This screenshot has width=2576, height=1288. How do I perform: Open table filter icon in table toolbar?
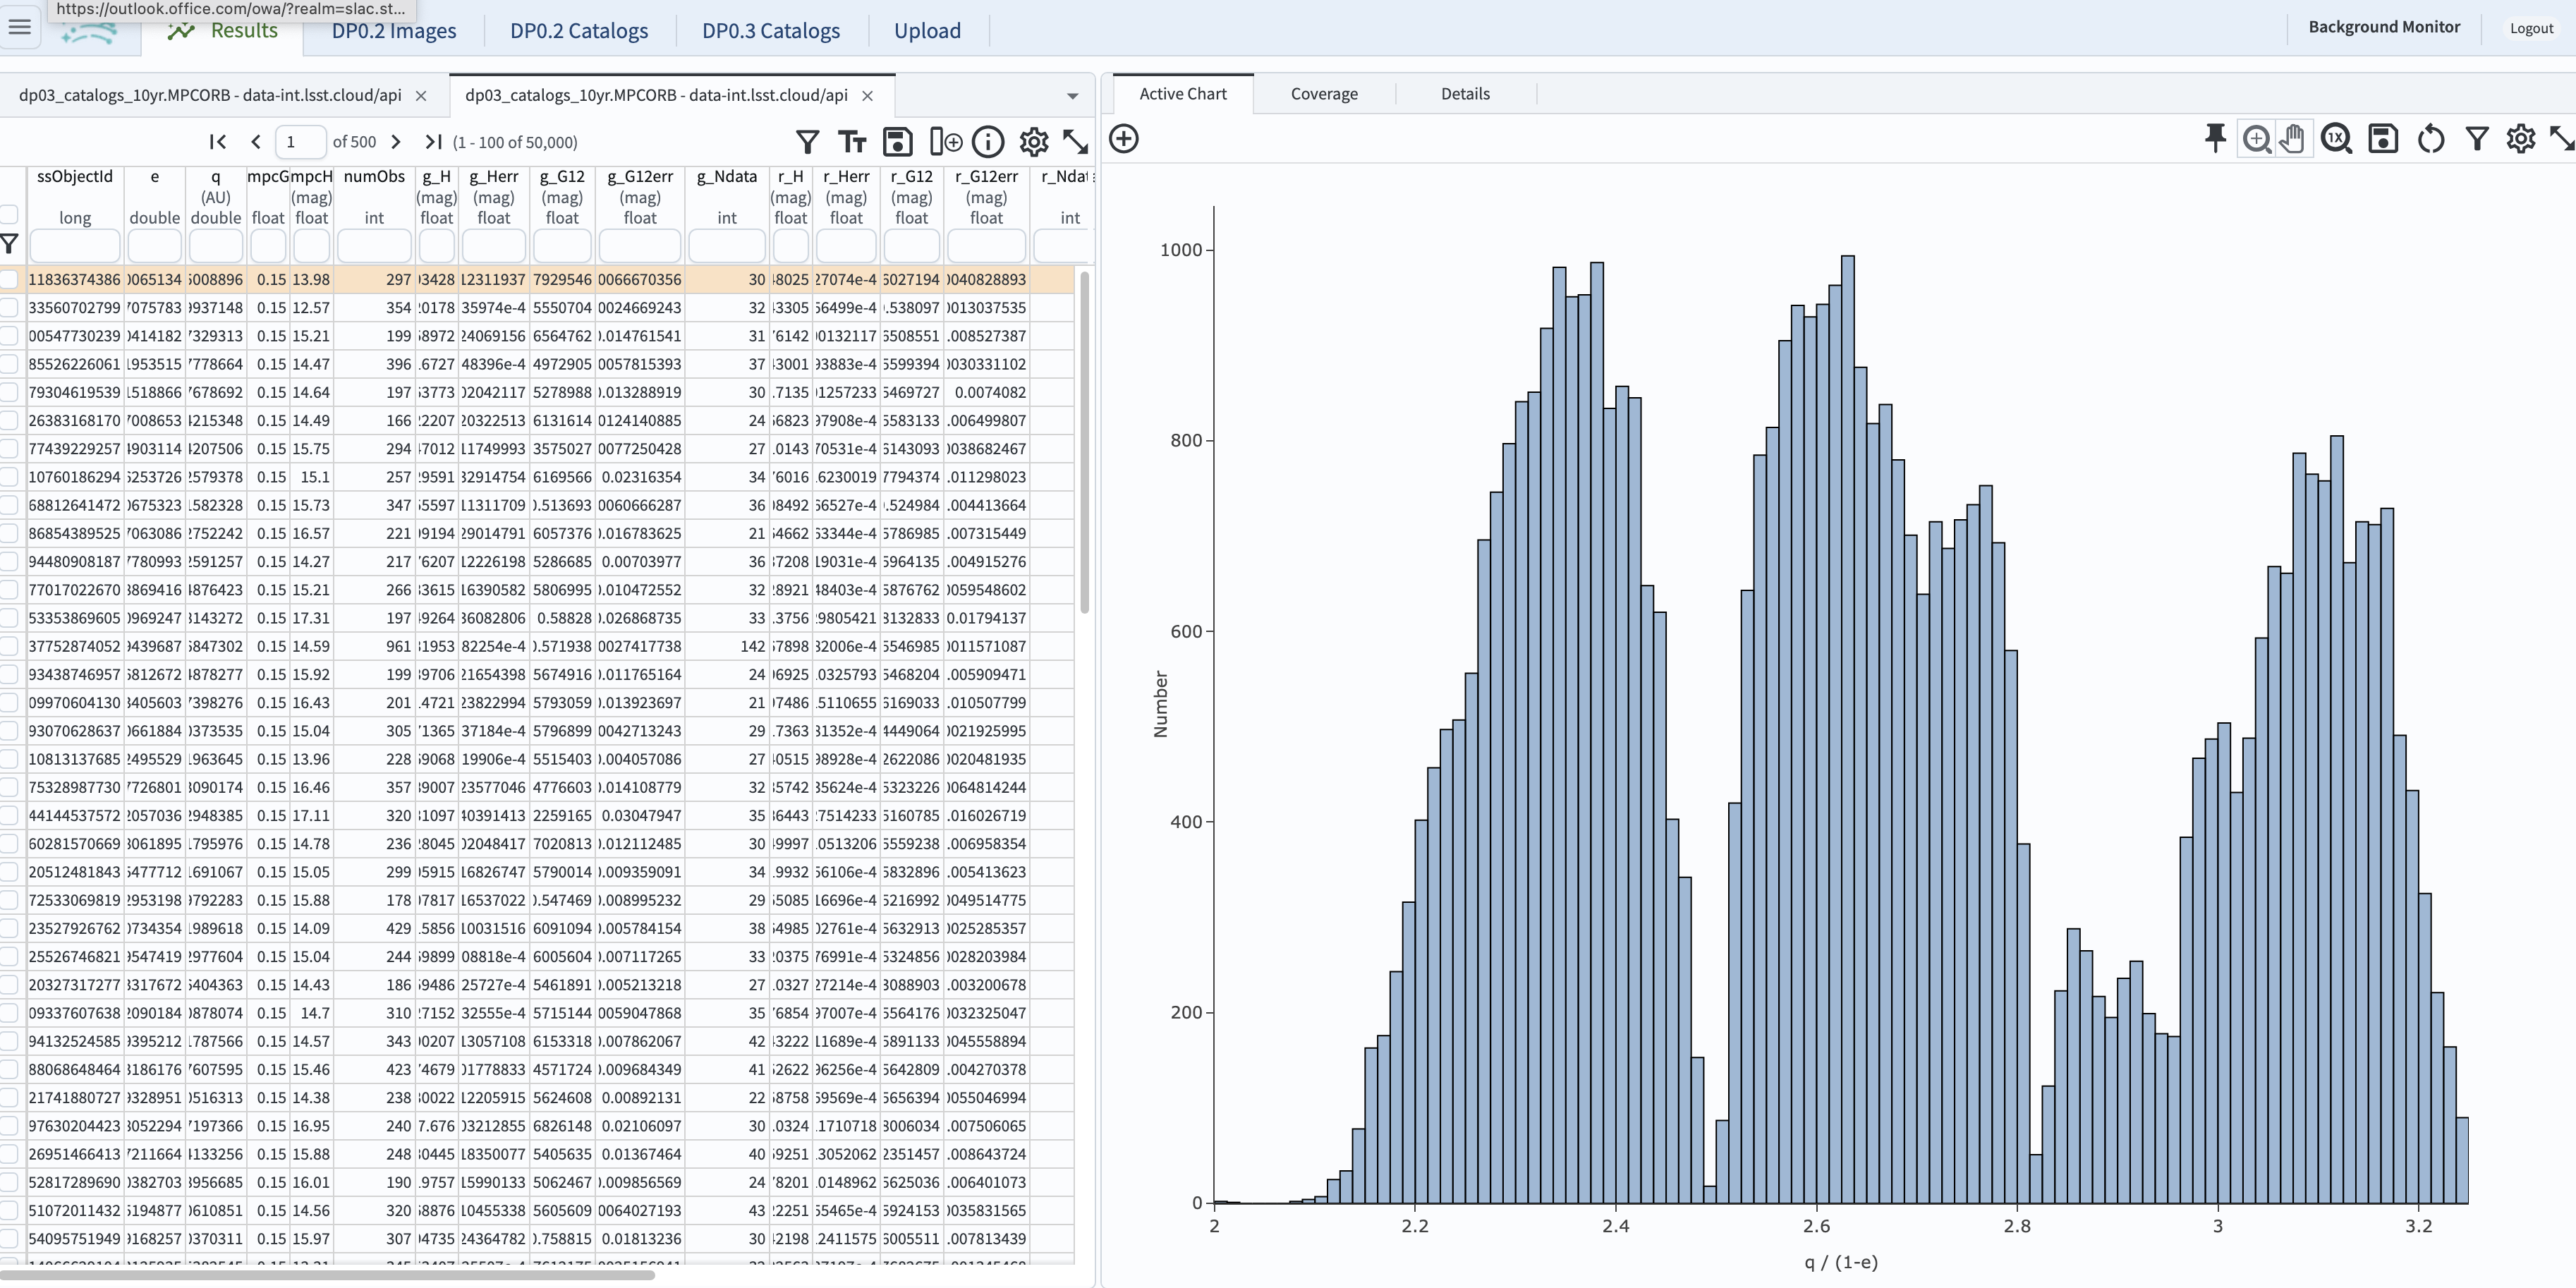click(807, 142)
